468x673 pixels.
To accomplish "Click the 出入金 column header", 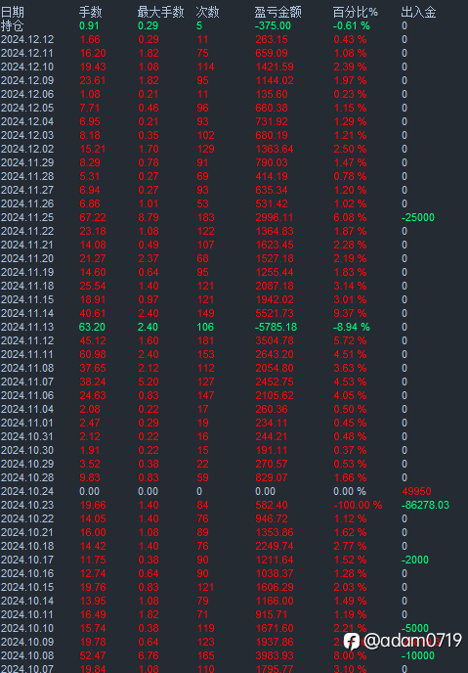I will coord(418,12).
